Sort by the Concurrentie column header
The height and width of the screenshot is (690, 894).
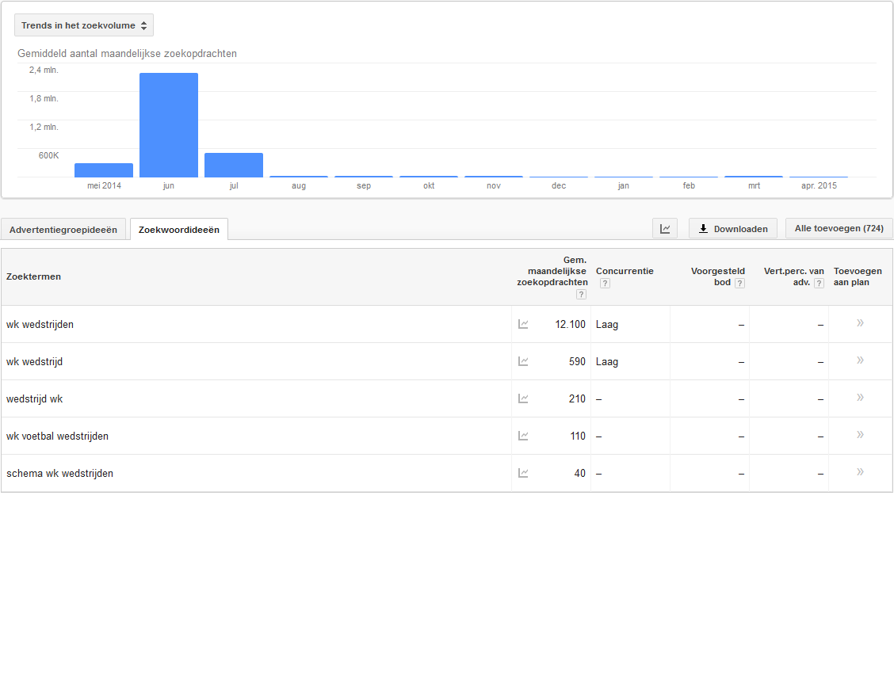(x=625, y=271)
